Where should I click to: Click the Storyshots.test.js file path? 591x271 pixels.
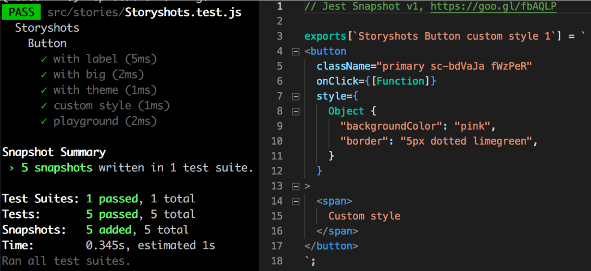point(144,12)
